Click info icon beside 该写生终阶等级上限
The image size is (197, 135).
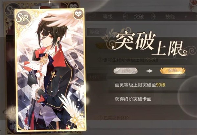click(100, 60)
